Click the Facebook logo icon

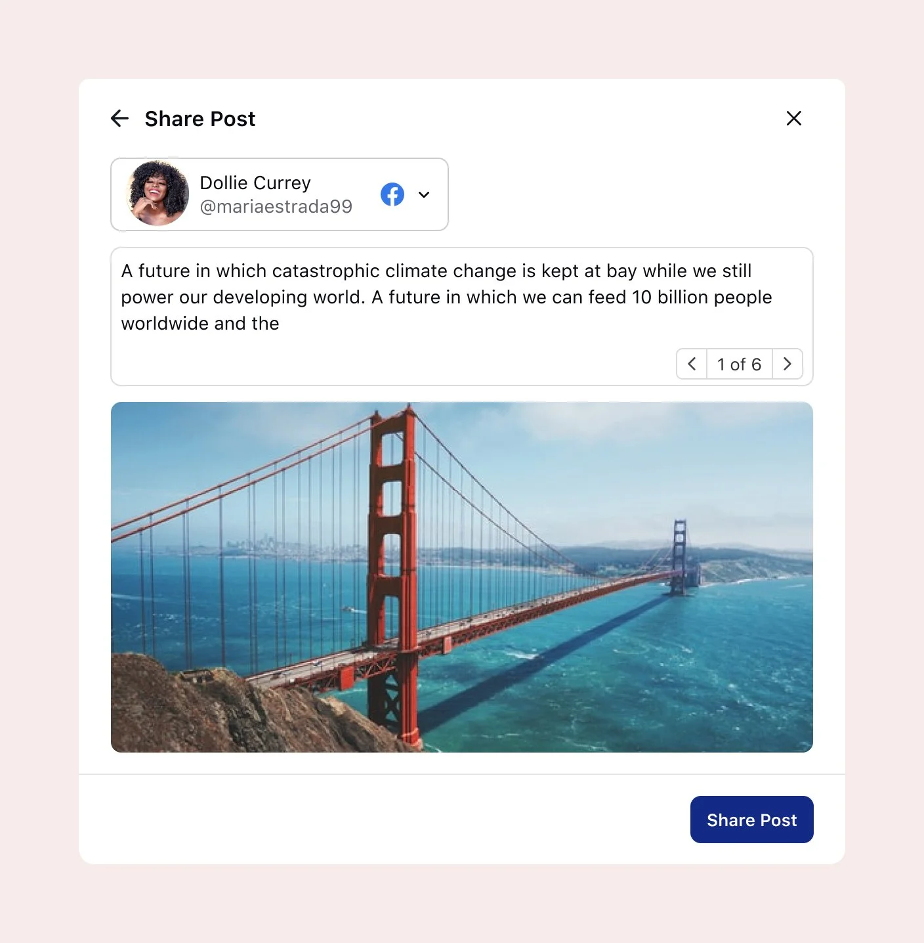[x=392, y=194]
